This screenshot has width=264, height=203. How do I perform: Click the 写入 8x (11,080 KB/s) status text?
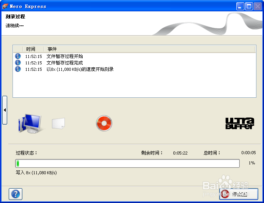pos(36,173)
